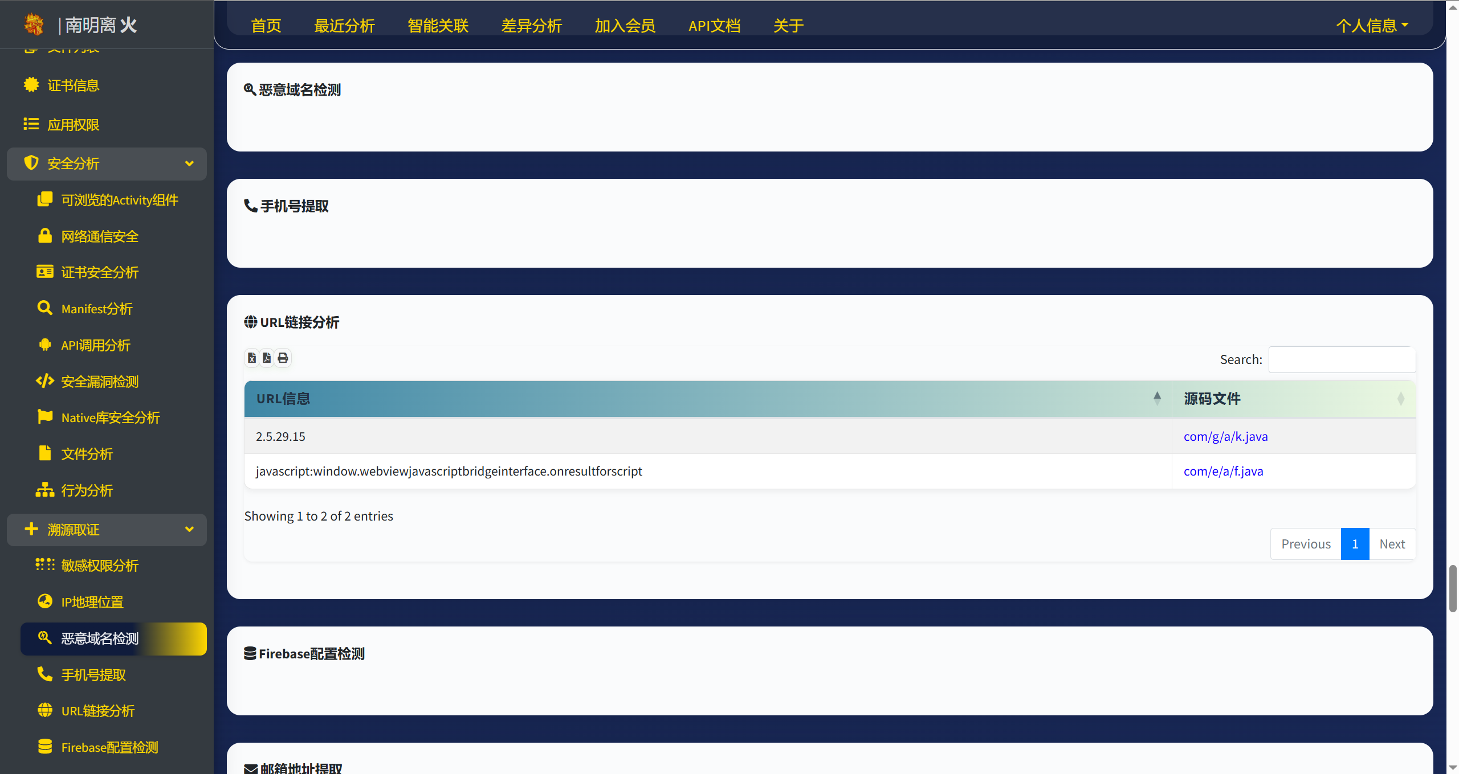This screenshot has width=1459, height=774.
Task: Open 网络通信安全 lock icon in sidebar
Action: coord(45,236)
